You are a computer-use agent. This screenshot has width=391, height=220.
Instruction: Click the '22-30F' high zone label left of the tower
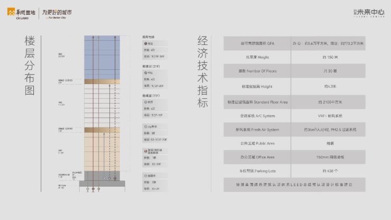(x=61, y=55)
